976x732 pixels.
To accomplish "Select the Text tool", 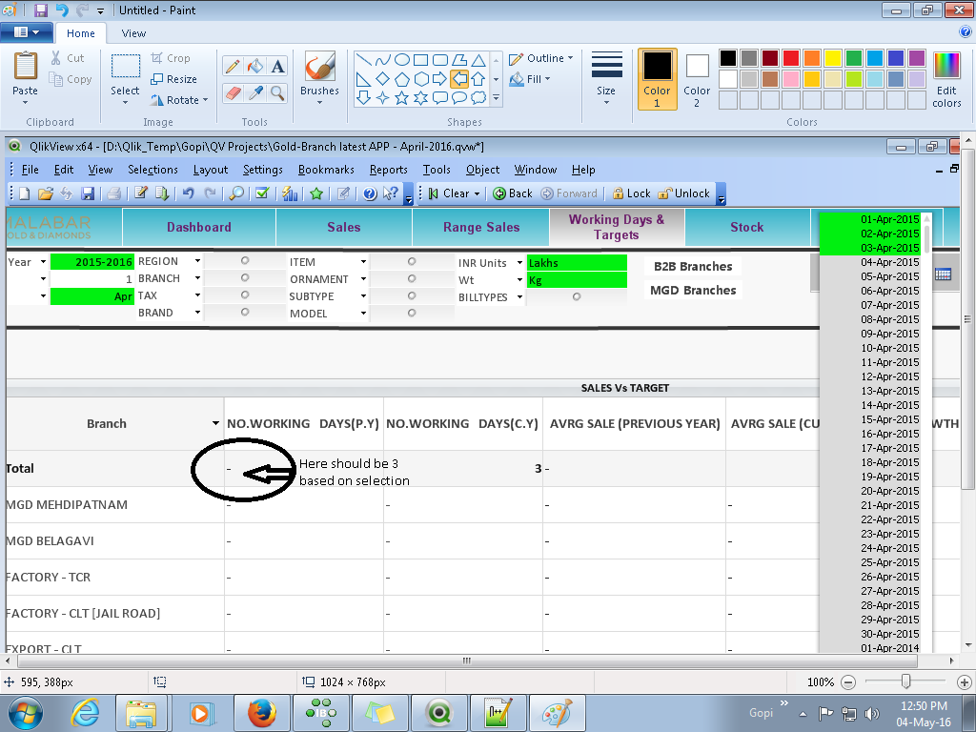I will point(277,66).
